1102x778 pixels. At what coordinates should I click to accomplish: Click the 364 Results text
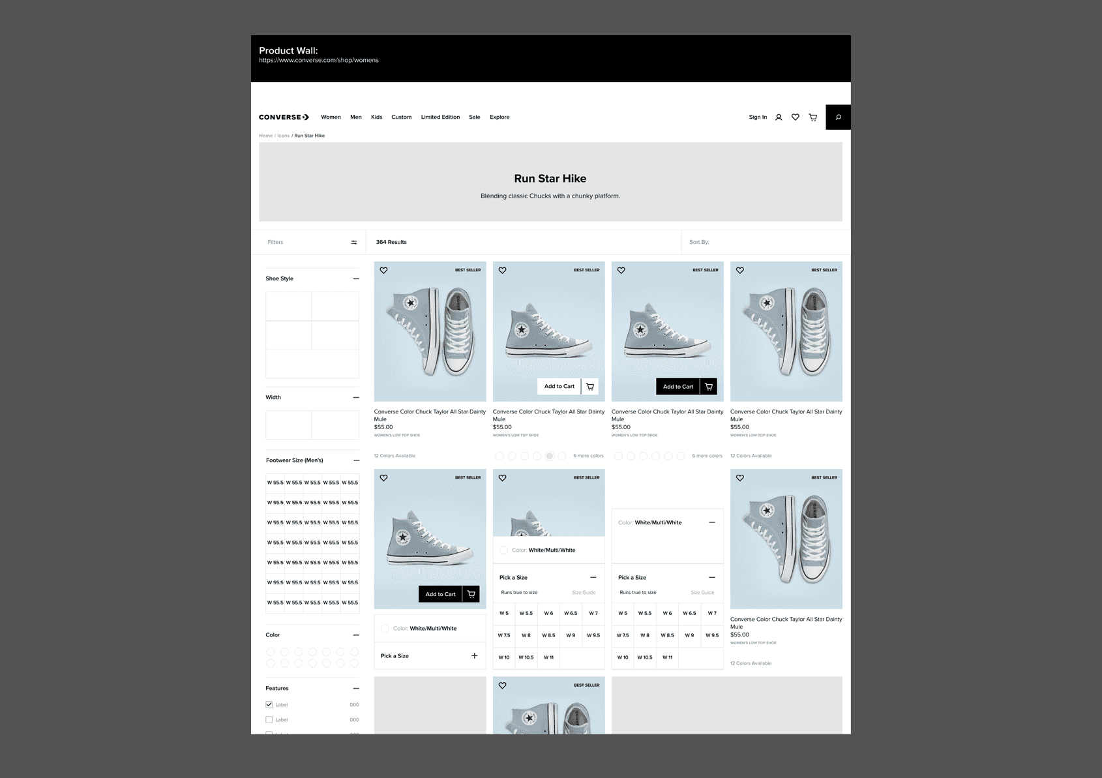pos(391,242)
